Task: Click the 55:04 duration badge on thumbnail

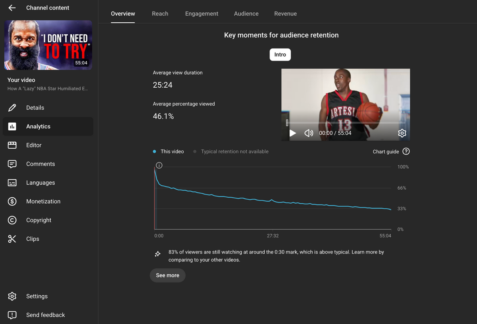Action: 81,63
